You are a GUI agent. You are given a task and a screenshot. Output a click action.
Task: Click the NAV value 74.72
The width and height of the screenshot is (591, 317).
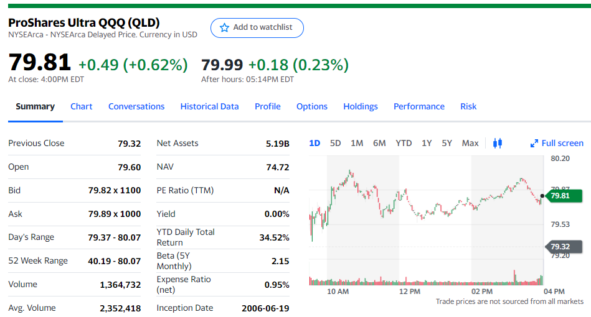tap(278, 167)
